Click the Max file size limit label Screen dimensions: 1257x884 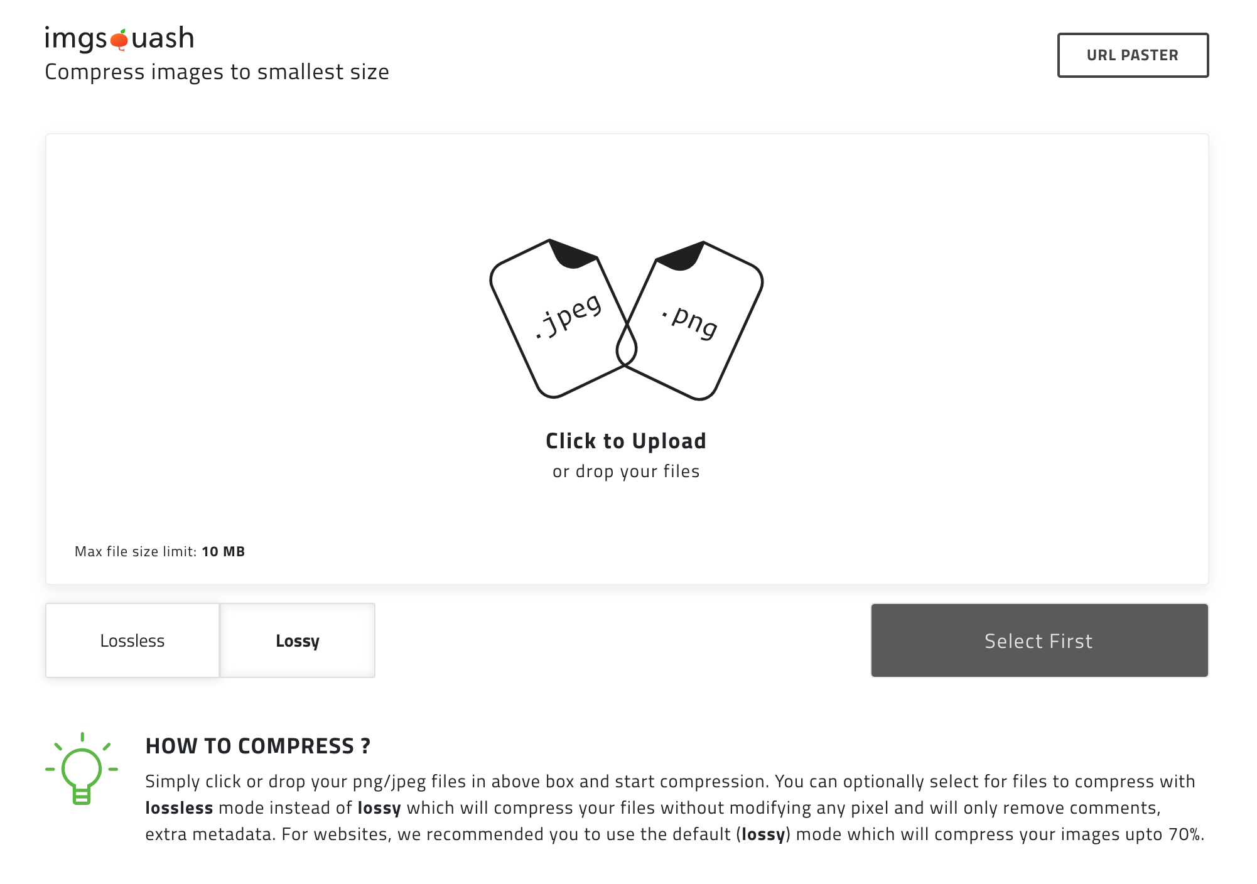136,551
